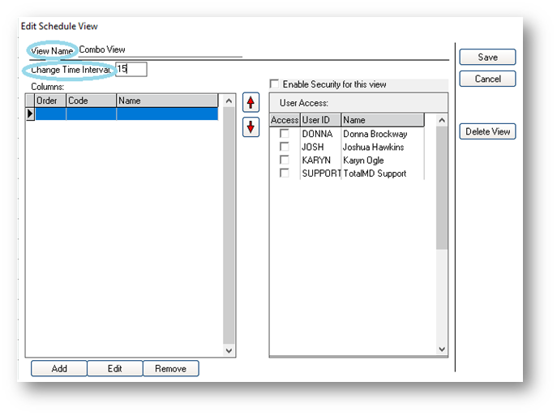The height and width of the screenshot is (416, 557).
Task: Click the row selector arrow in Columns grid
Action: (x=30, y=114)
